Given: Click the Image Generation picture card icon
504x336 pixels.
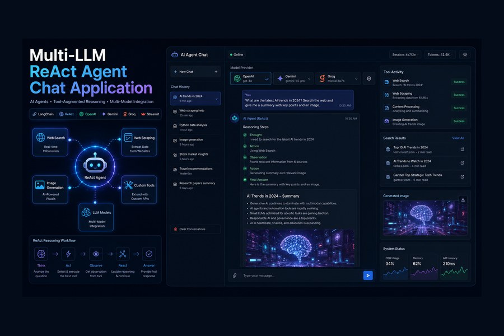Looking at the screenshot, I should (40, 185).
